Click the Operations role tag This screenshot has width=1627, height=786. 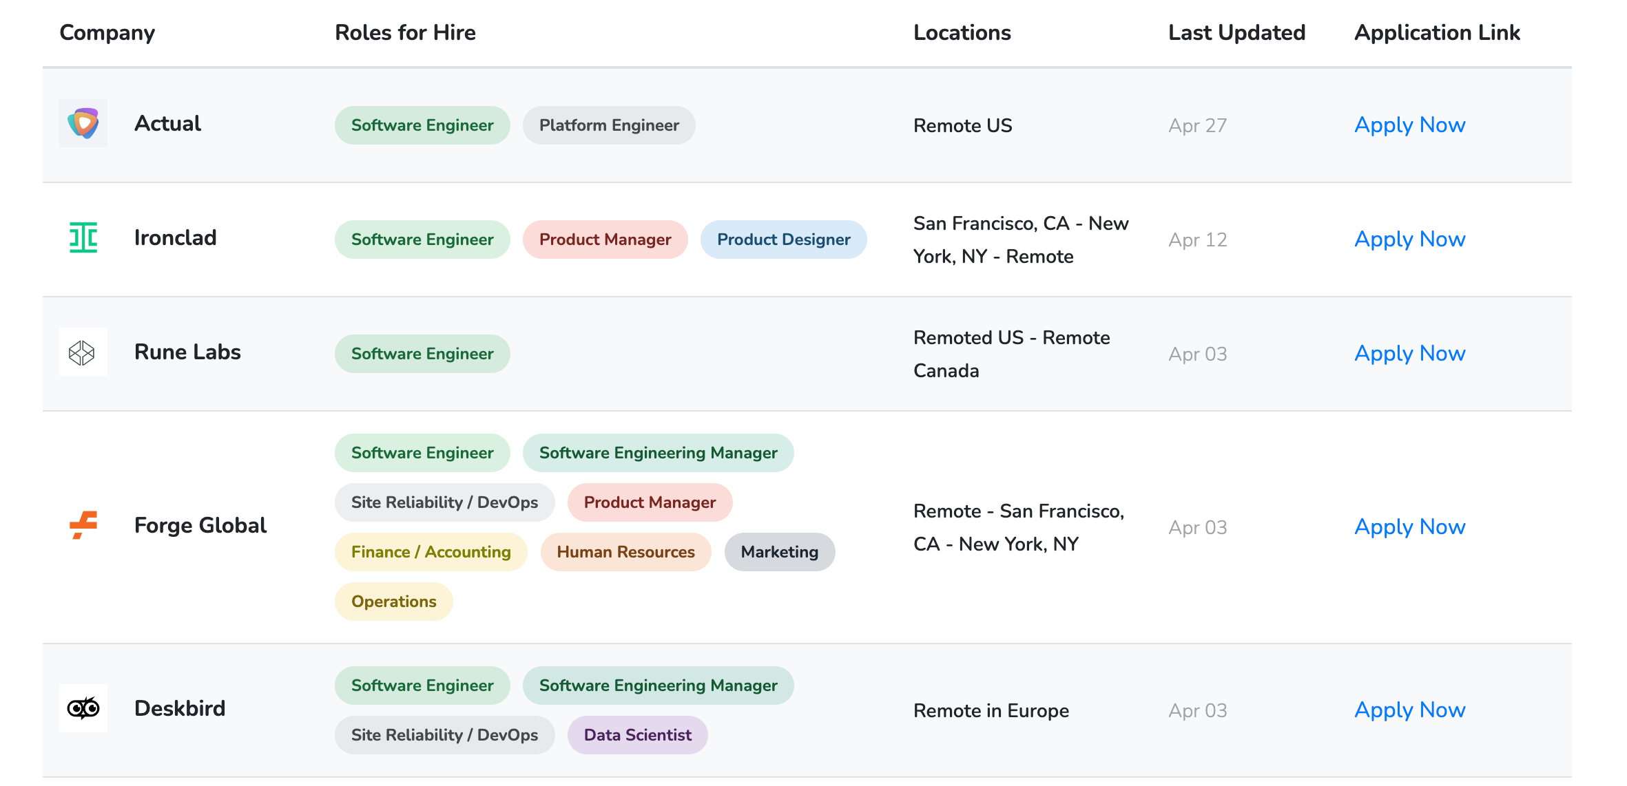(x=393, y=602)
